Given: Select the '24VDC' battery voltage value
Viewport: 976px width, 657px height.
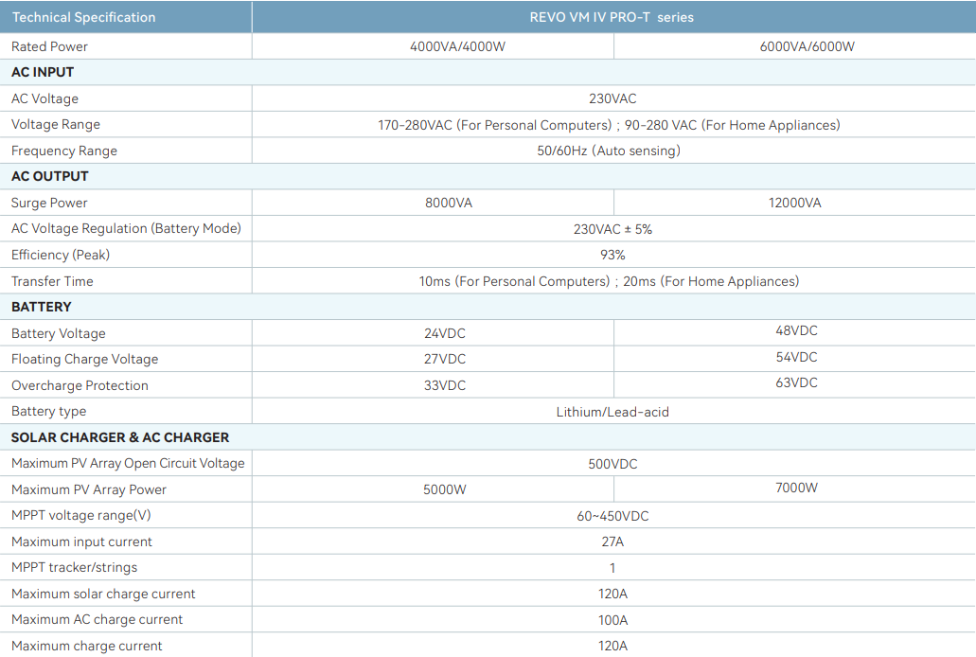Looking at the screenshot, I should coord(444,334).
